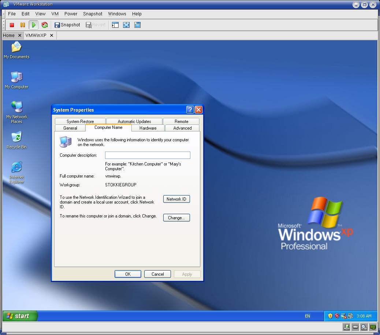The image size is (380, 335).
Task: Click the Apply button
Action: pos(187,274)
